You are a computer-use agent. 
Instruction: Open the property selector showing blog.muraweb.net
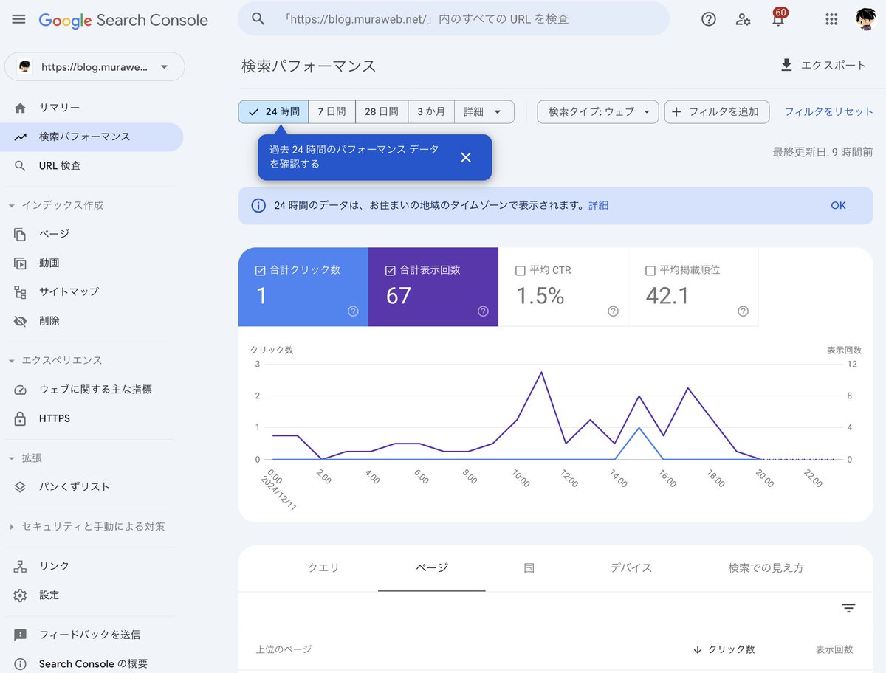click(95, 66)
